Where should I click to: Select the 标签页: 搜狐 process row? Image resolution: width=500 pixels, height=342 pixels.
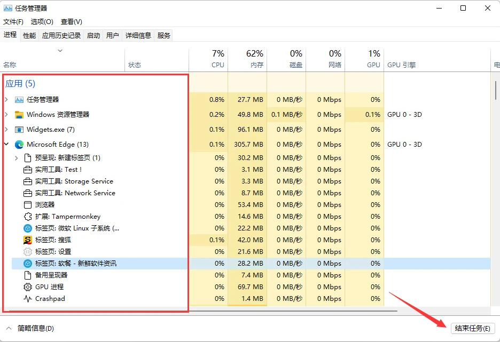(251, 240)
